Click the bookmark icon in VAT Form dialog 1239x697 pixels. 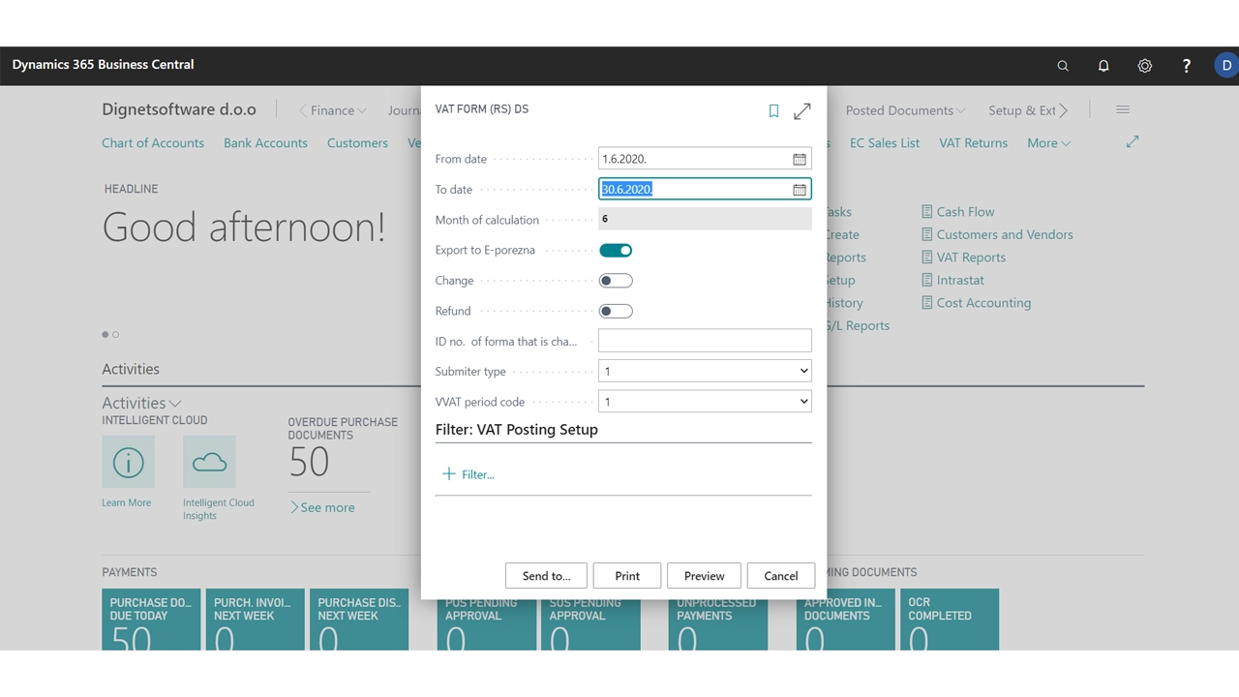[x=773, y=111]
